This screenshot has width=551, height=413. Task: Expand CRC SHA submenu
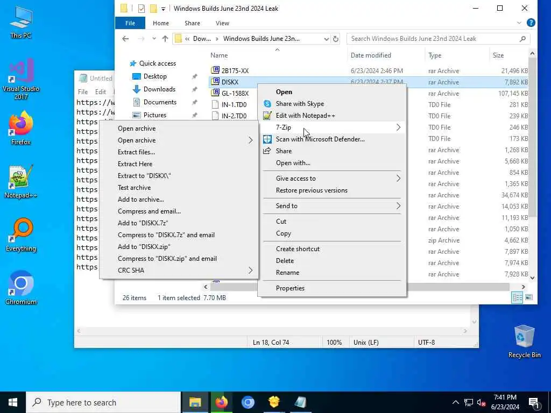251,270
